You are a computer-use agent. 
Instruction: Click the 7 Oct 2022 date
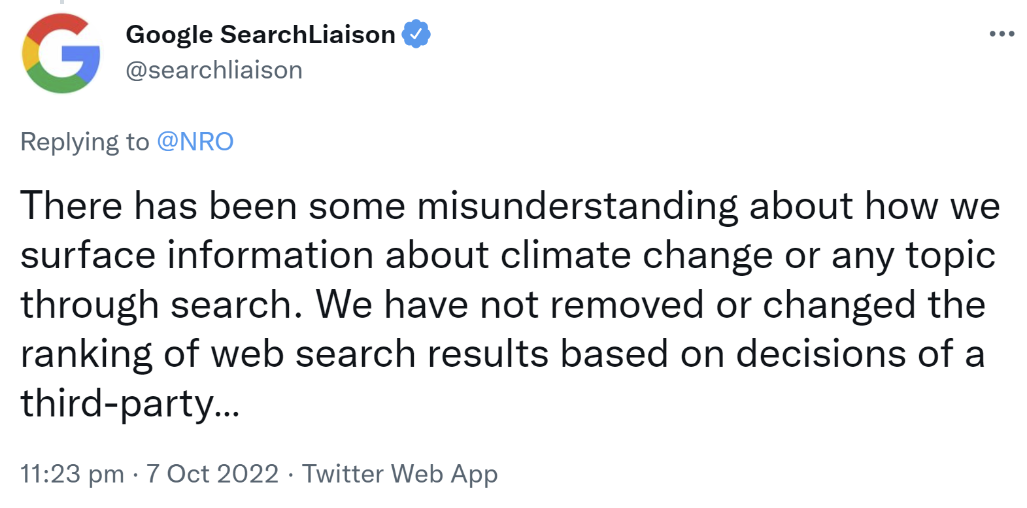point(212,474)
